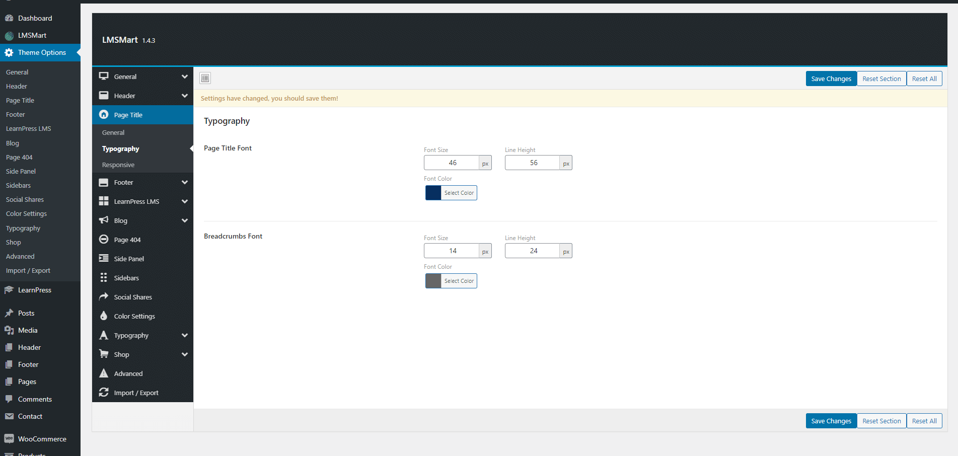Open Color Settings droplet icon panel
Image resolution: width=958 pixels, height=456 pixels.
104,316
